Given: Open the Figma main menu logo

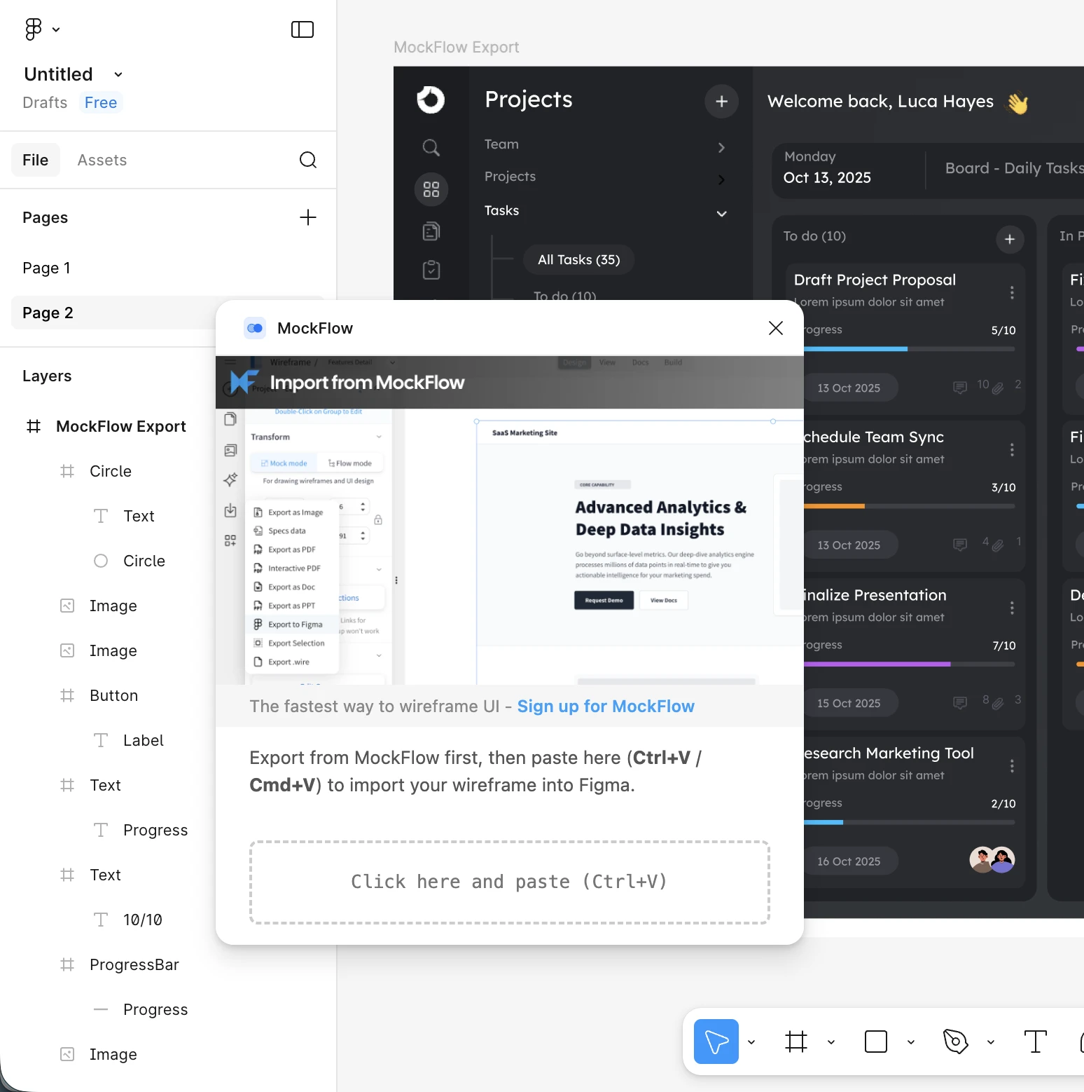Looking at the screenshot, I should 34,29.
